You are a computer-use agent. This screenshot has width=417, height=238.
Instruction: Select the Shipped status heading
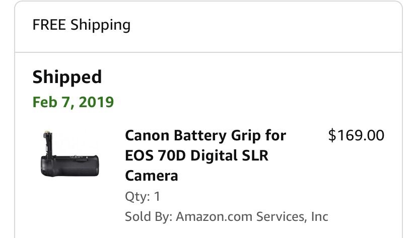click(x=67, y=77)
